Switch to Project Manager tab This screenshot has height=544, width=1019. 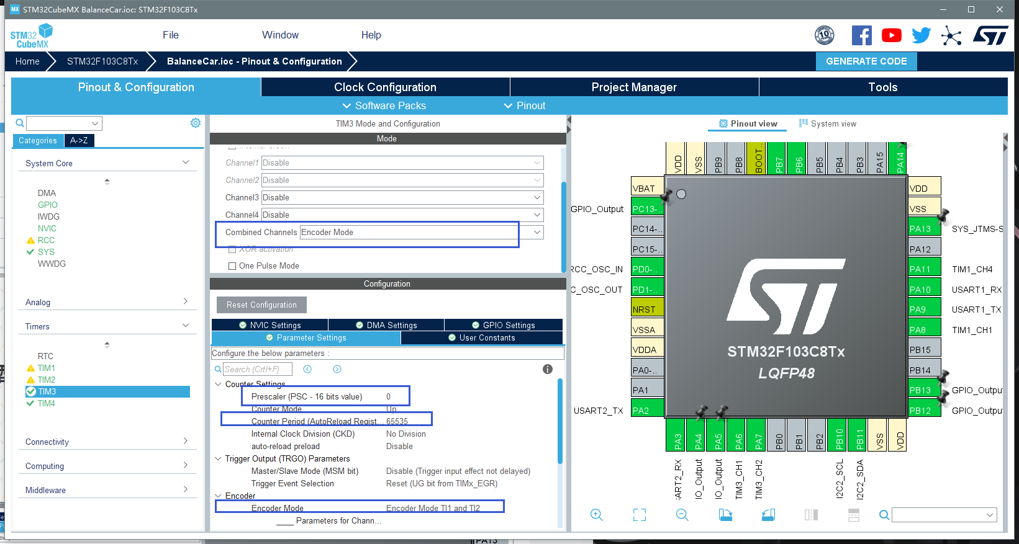click(634, 87)
